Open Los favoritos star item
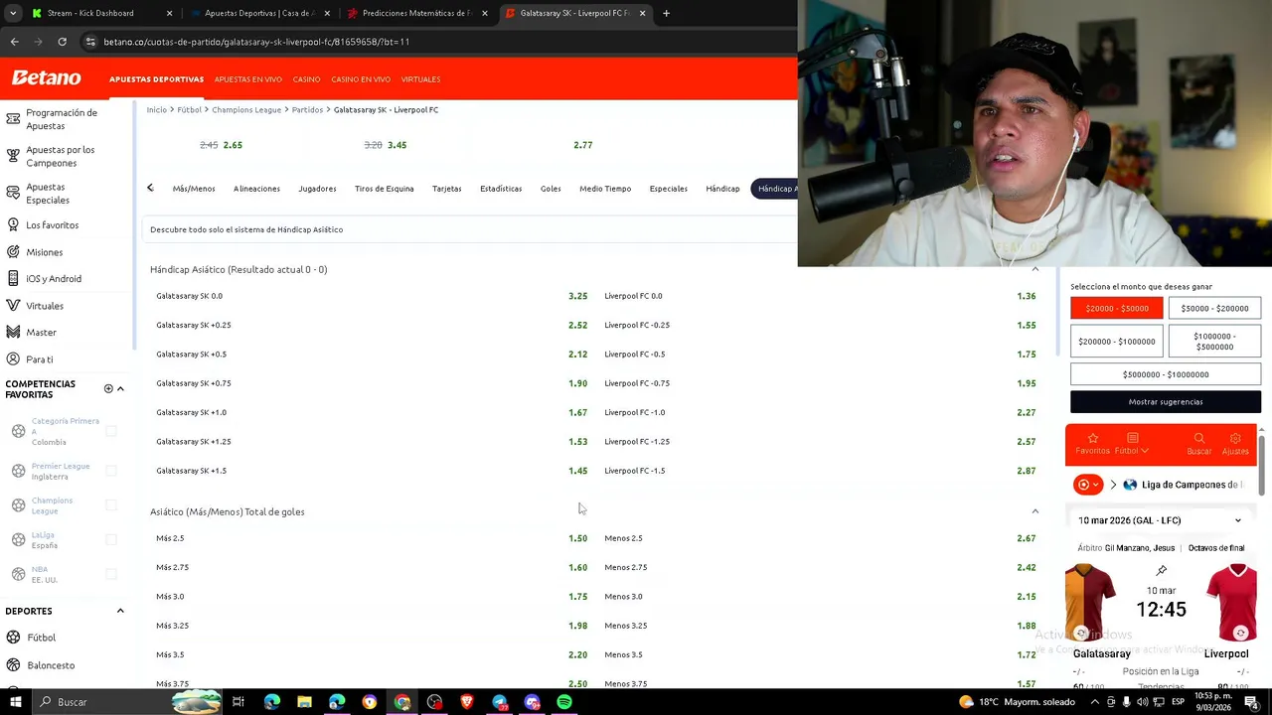Image resolution: width=1272 pixels, height=715 pixels. tap(52, 225)
